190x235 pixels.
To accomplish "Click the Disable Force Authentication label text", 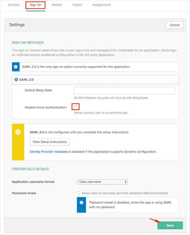I will pyautogui.click(x=46, y=107).
